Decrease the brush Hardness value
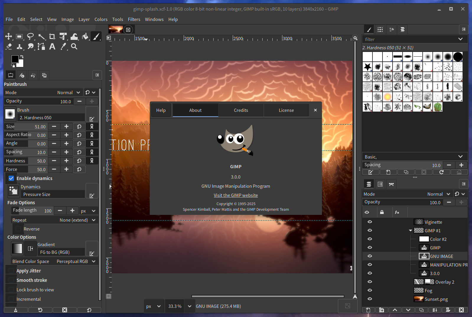 54,161
